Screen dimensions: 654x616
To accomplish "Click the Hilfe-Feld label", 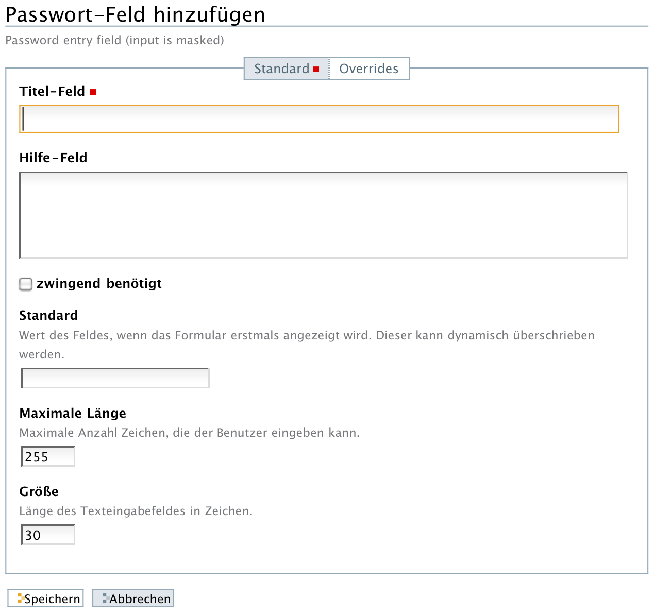I will (53, 158).
